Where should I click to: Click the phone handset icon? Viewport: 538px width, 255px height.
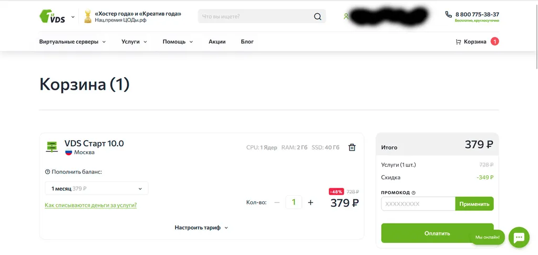449,14
